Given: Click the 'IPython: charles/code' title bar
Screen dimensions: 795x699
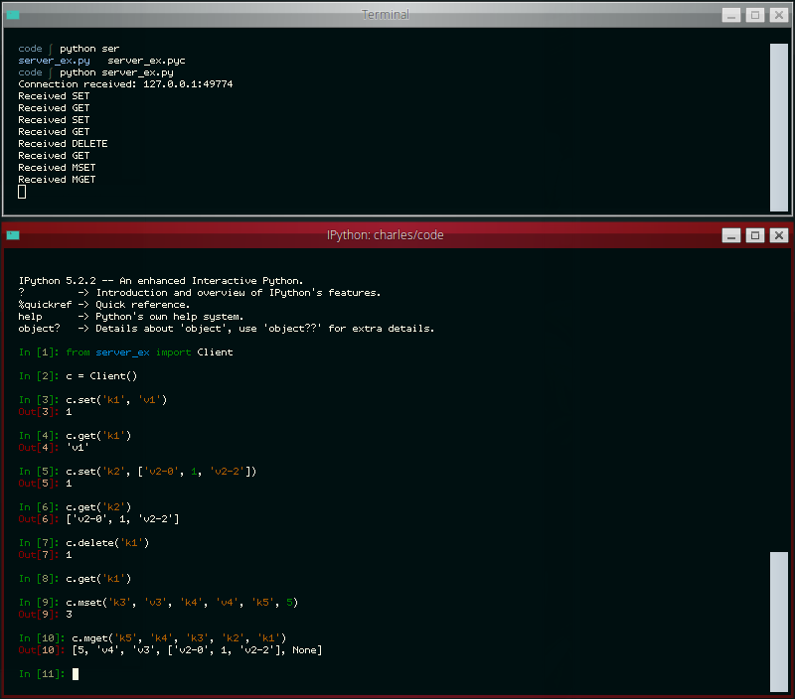Looking at the screenshot, I should point(385,235).
